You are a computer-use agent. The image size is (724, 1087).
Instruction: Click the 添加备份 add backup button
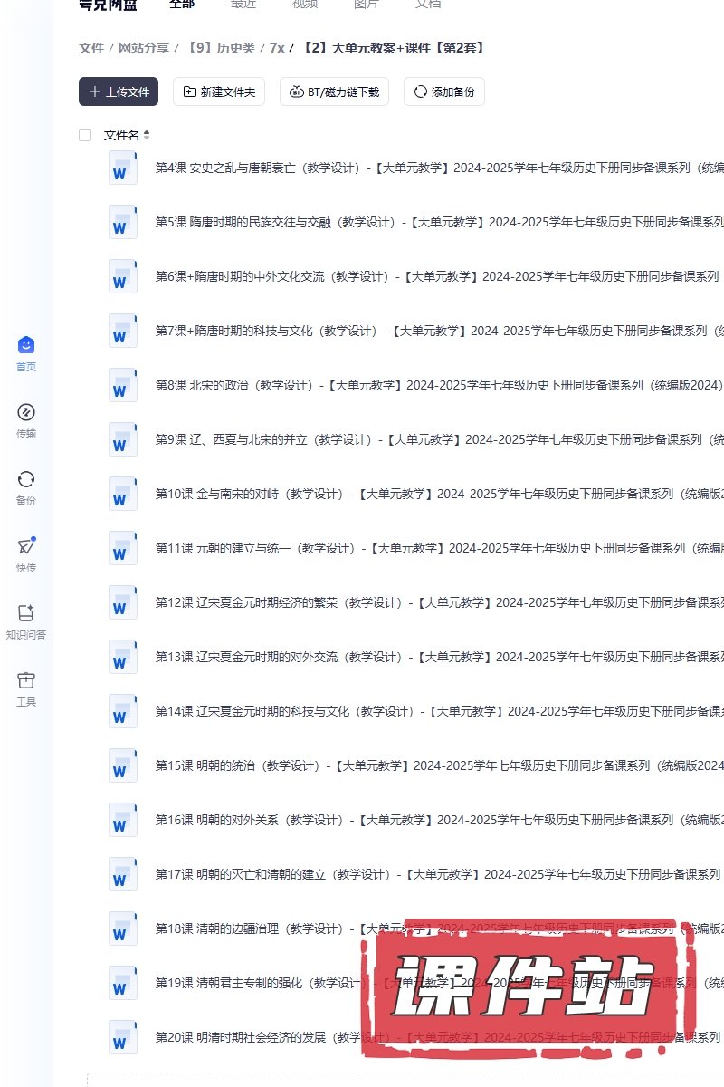444,91
